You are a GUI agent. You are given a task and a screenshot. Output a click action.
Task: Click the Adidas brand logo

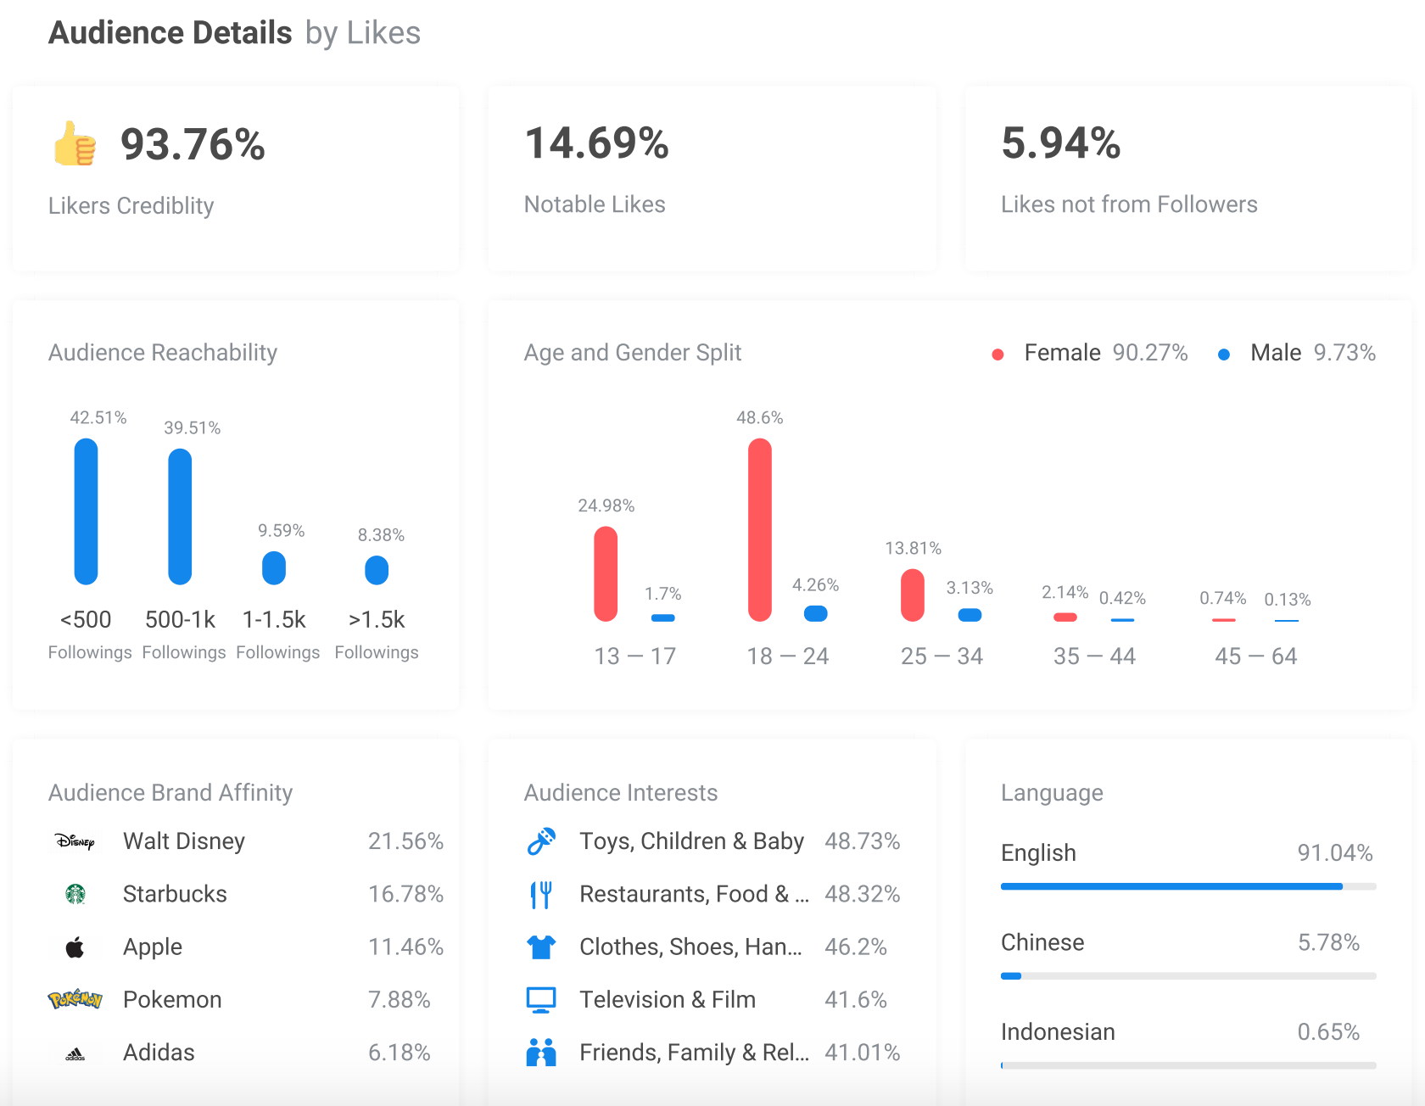(75, 1054)
